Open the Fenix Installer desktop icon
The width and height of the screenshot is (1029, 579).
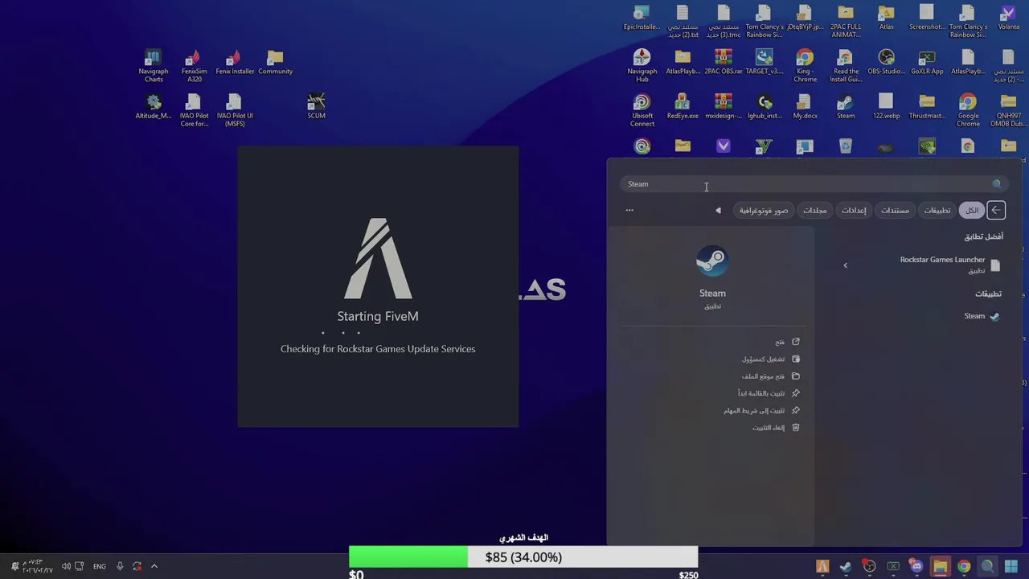(235, 63)
